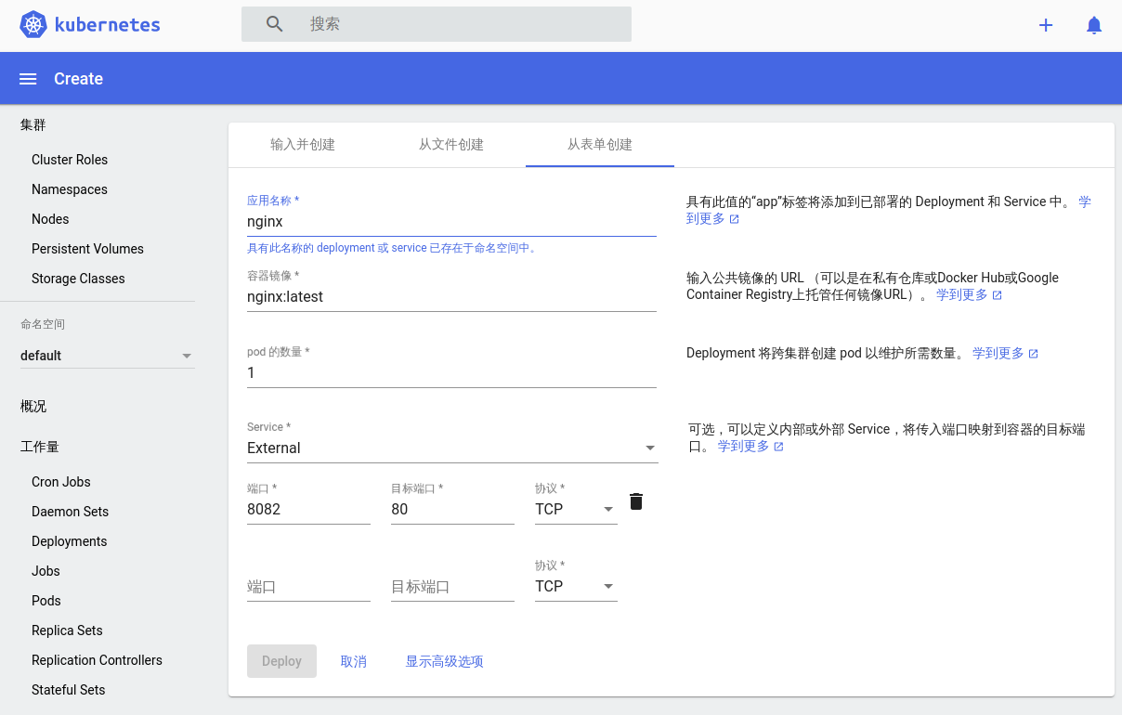This screenshot has height=715, width=1122.
Task: Click the 工作量 sidebar heading
Action: pos(40,447)
